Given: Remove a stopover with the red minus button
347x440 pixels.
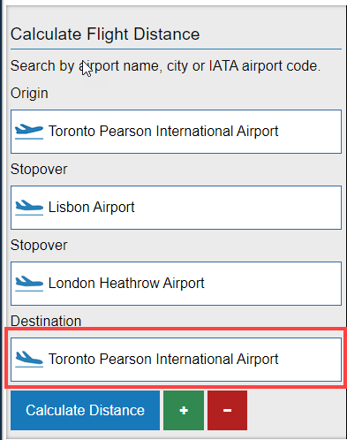Looking at the screenshot, I should pyautogui.click(x=227, y=410).
